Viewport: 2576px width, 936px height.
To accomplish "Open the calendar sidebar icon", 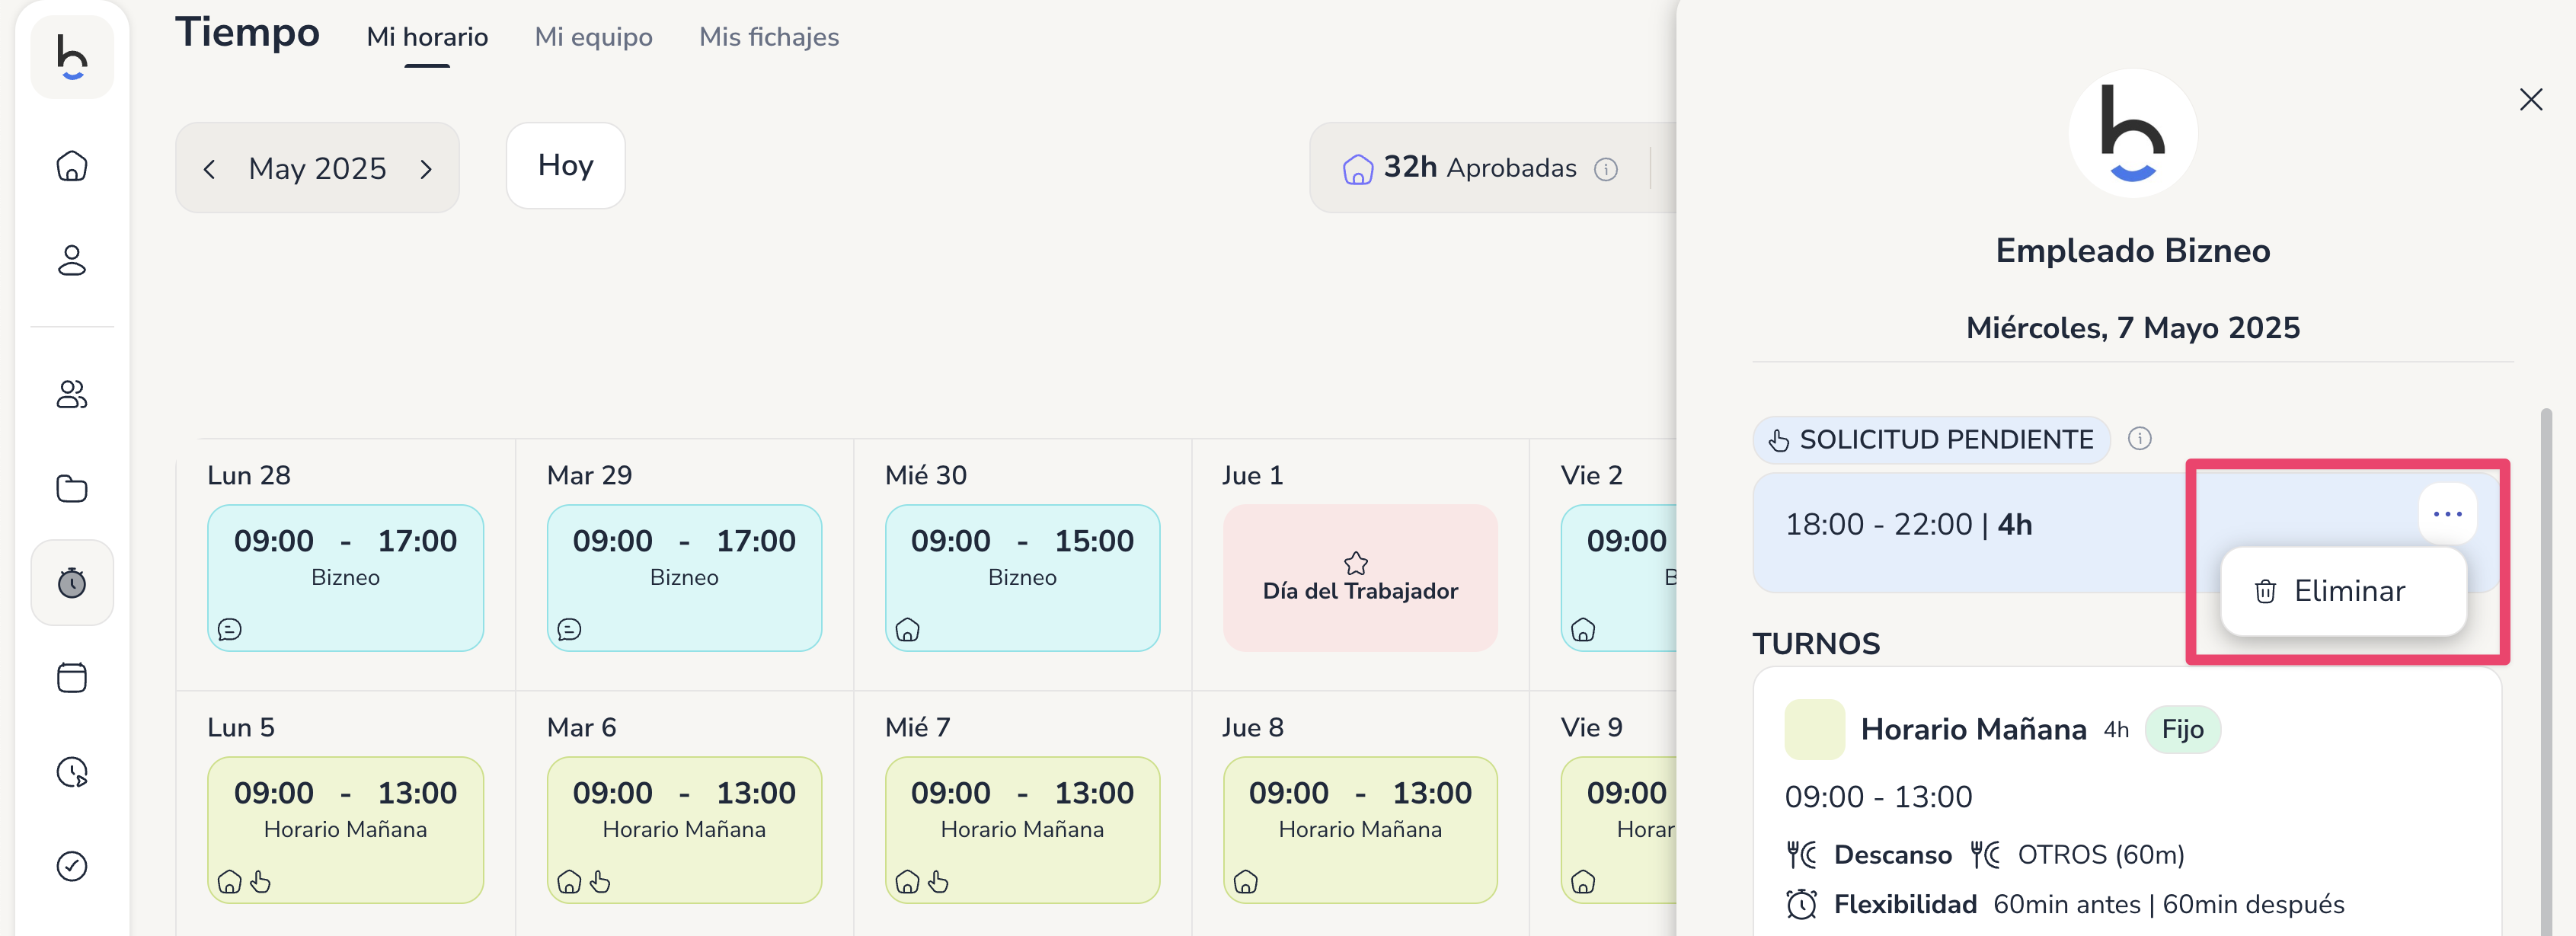I will point(72,677).
